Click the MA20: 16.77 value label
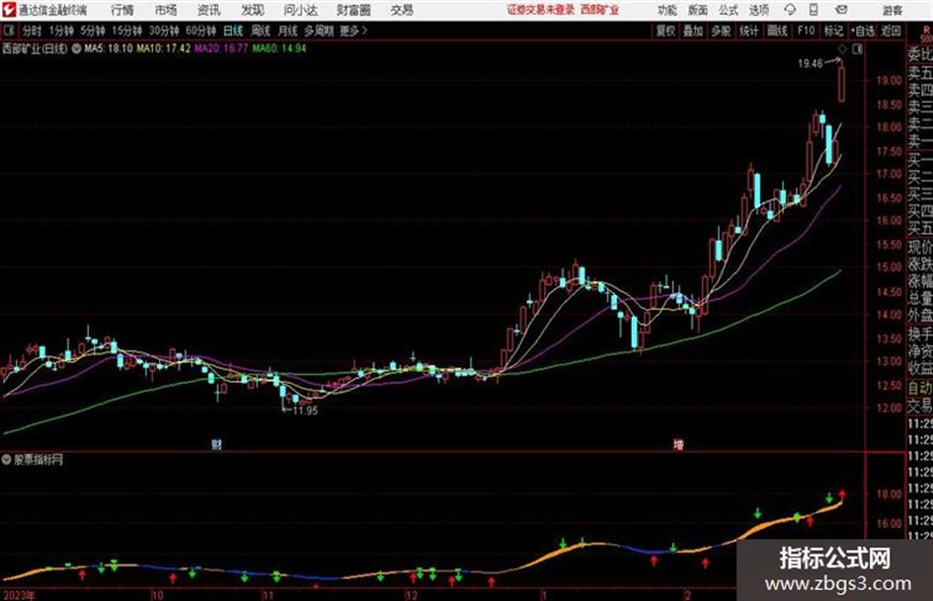 [x=221, y=48]
